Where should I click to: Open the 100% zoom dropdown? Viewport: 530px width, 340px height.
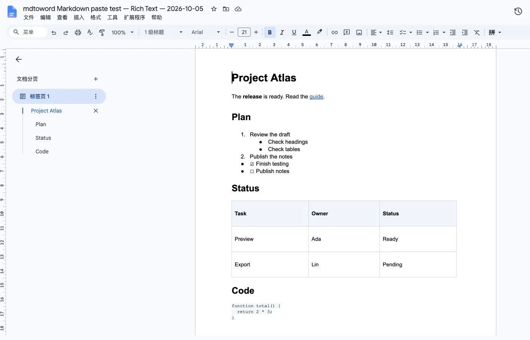click(123, 32)
